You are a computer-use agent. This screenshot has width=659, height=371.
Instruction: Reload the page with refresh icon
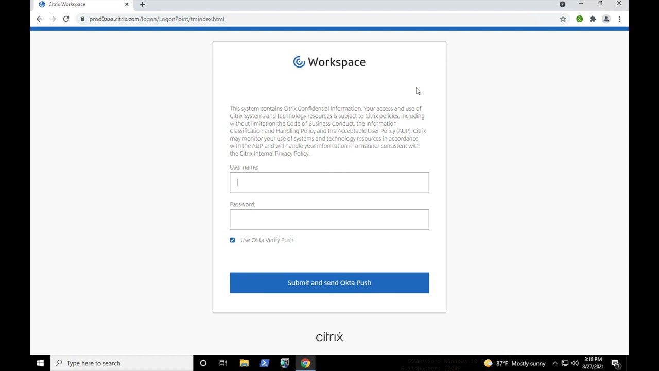(x=66, y=19)
